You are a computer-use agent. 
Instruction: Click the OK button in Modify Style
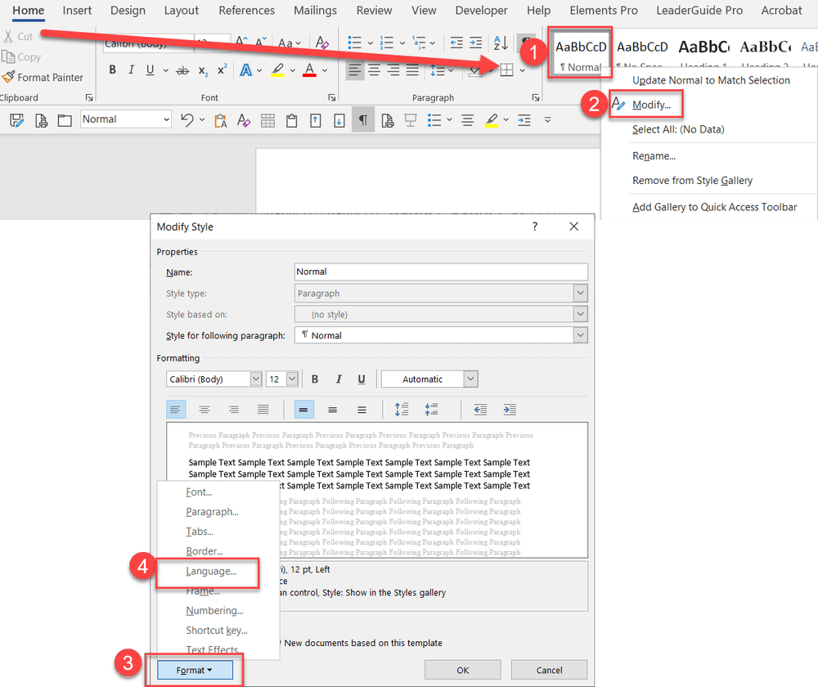462,670
